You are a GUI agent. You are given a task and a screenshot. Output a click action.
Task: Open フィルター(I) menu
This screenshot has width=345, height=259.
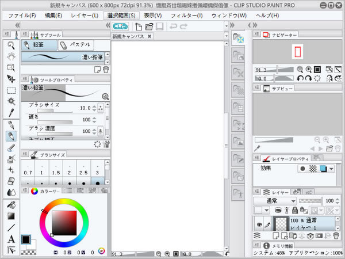pos(186,16)
